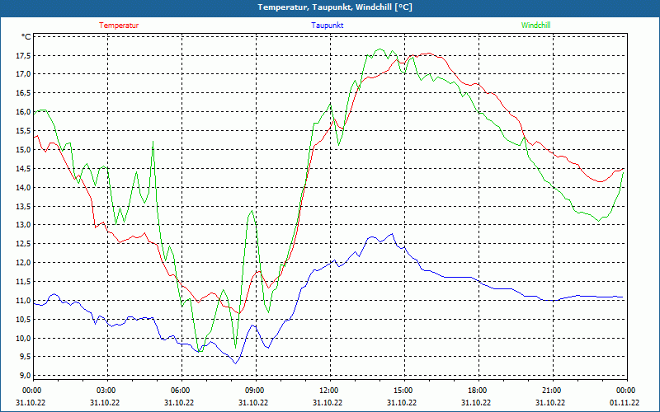
Task: Click the 01.11.22 date label
Action: click(625, 403)
